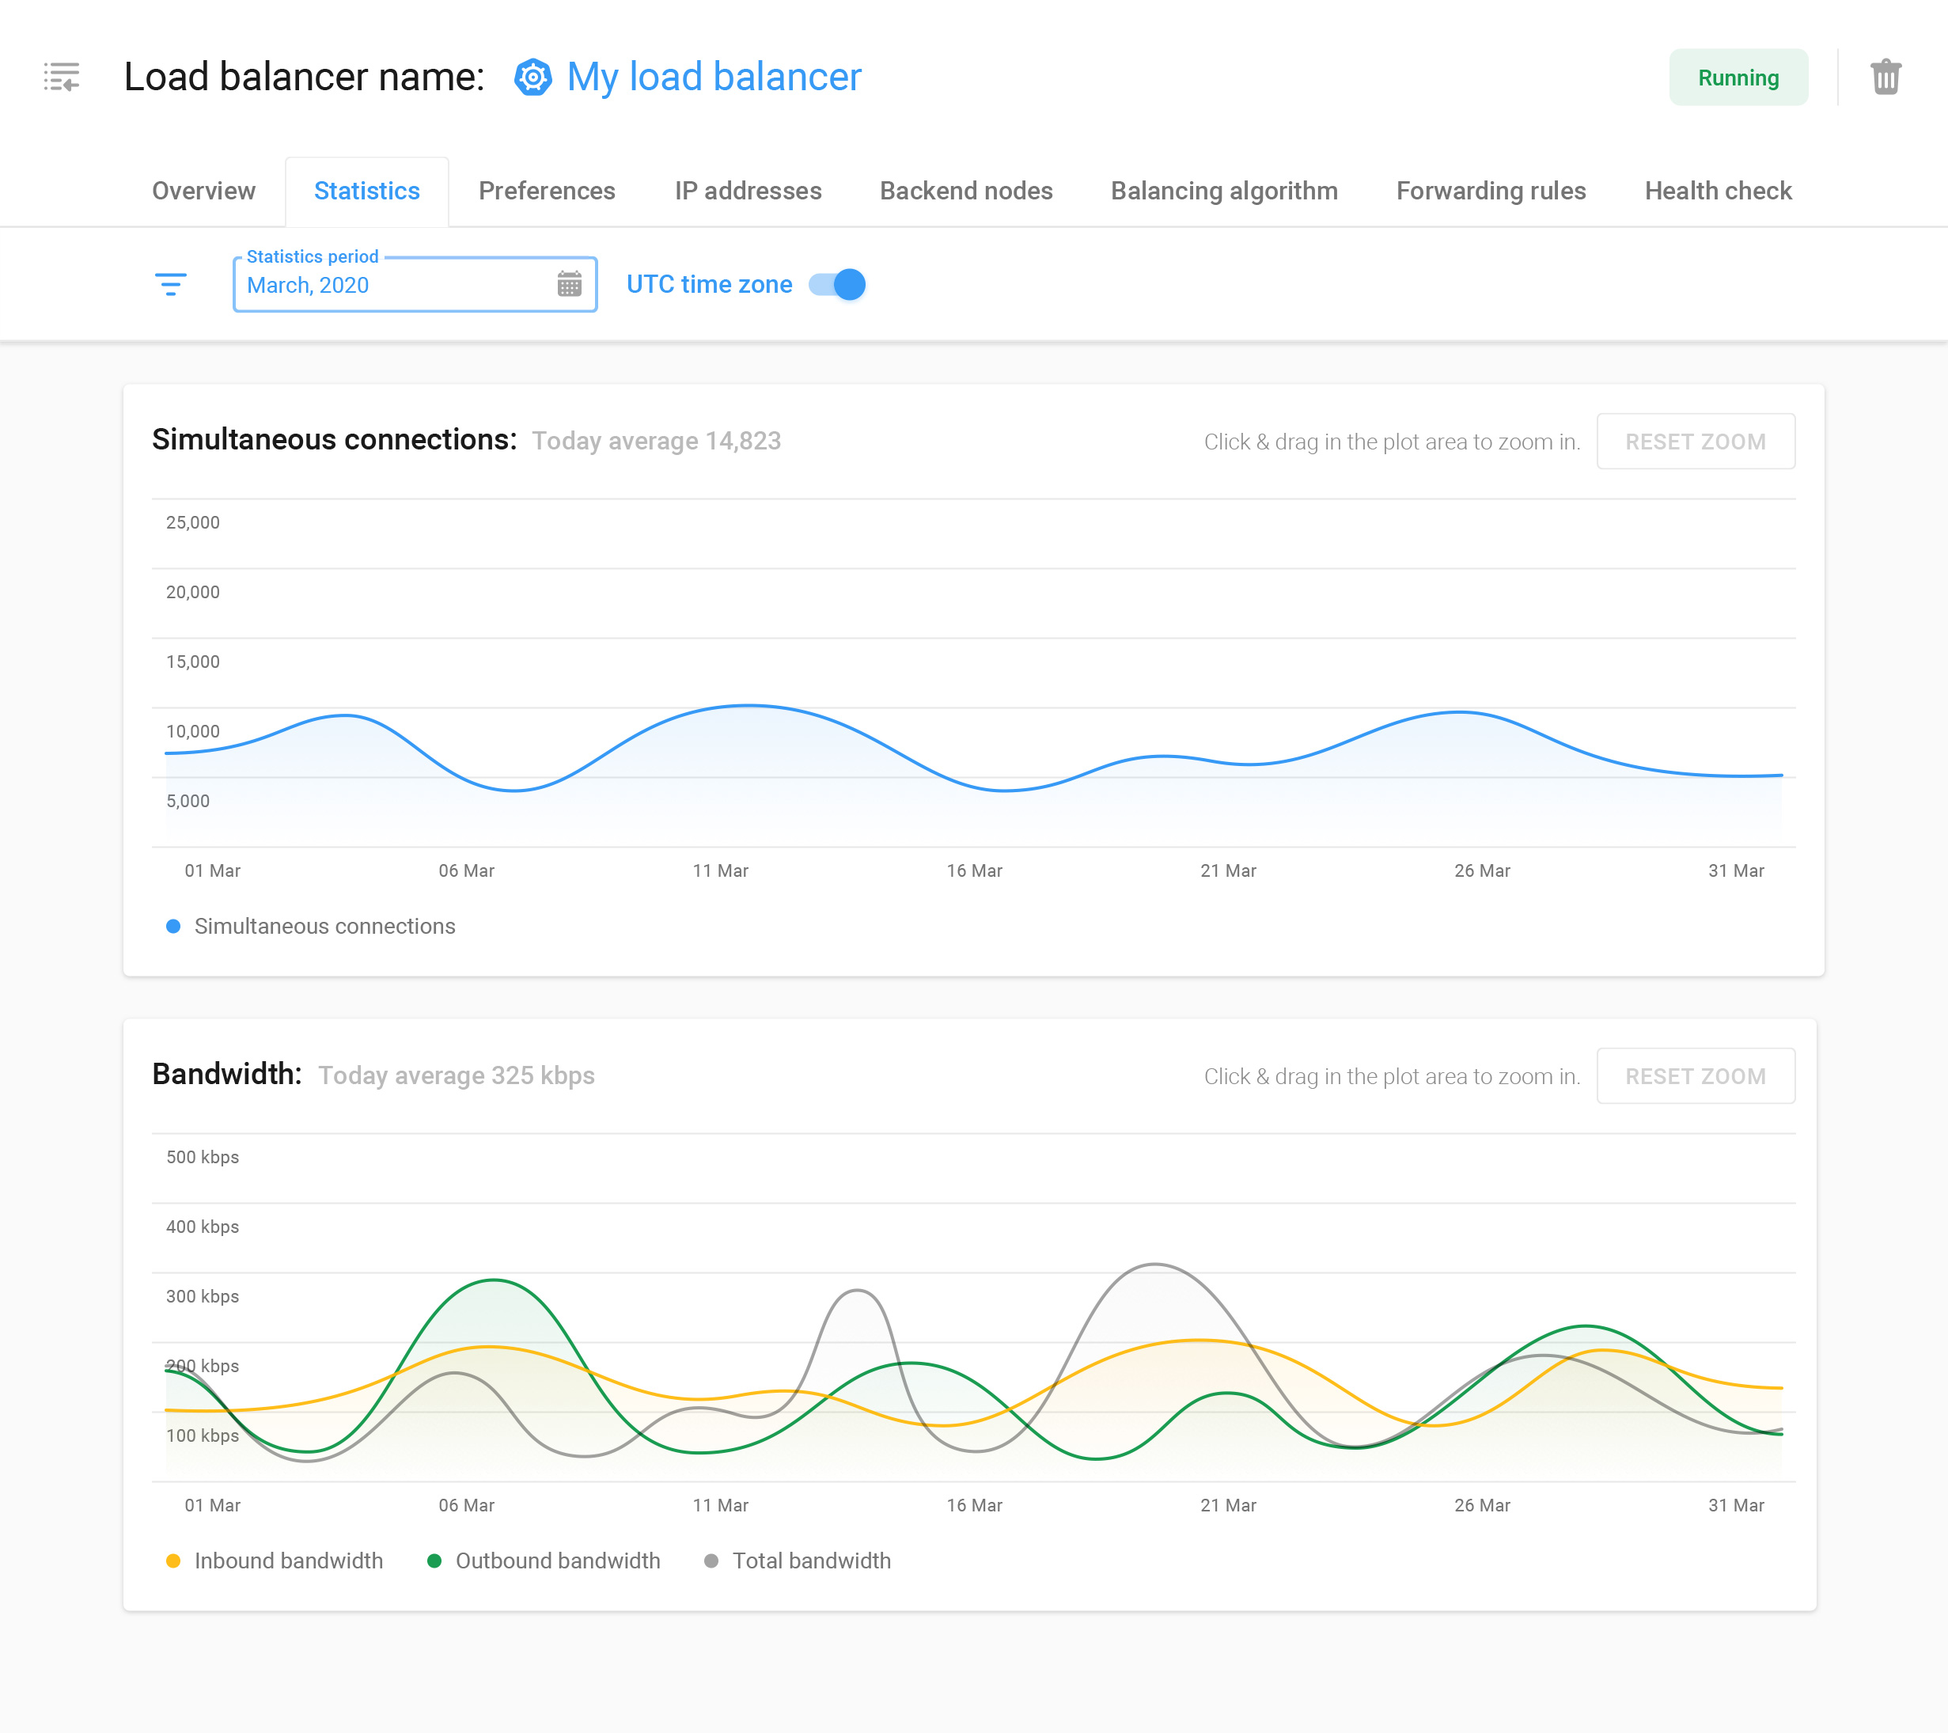Collapse the sidebar menu icon
The width and height of the screenshot is (1948, 1733).
pyautogui.click(x=62, y=76)
